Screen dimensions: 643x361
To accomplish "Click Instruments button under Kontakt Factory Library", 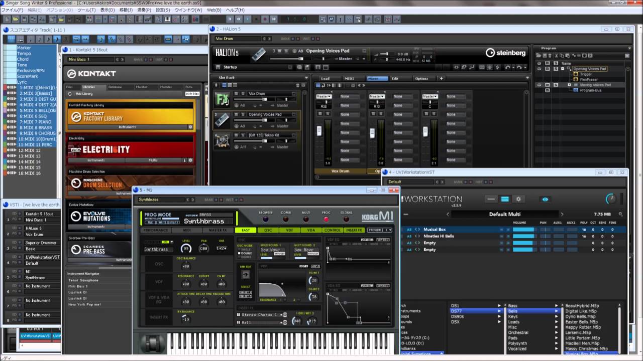I will (x=127, y=127).
